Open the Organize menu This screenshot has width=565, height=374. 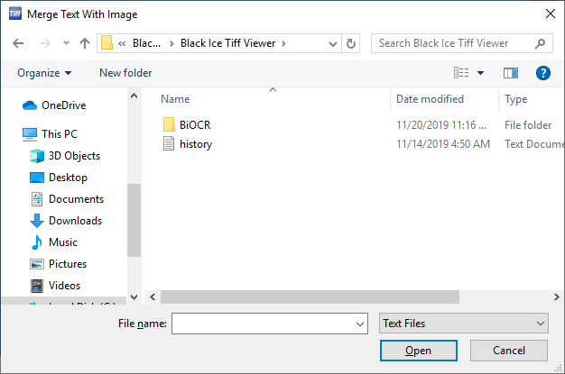(44, 73)
